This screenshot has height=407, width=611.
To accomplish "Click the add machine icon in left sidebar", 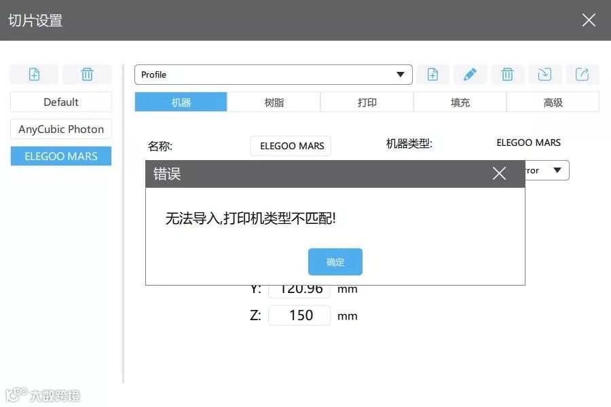I will (35, 75).
